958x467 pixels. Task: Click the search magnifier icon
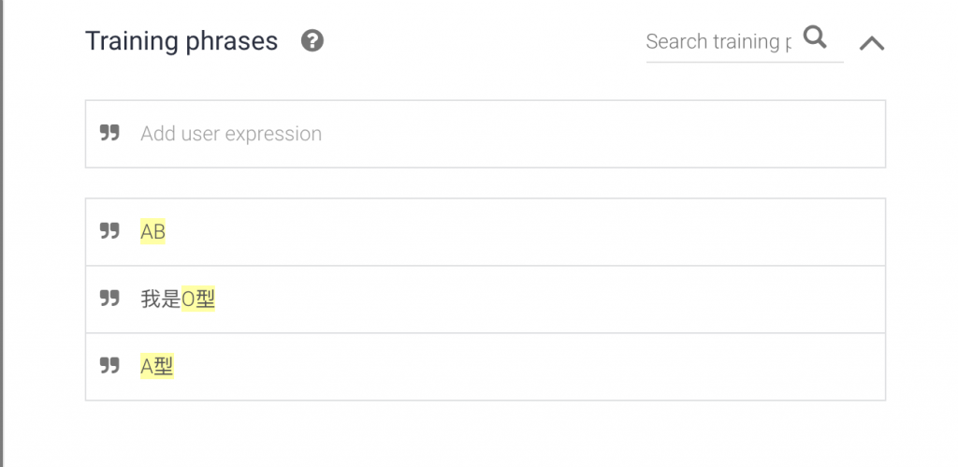click(x=816, y=37)
